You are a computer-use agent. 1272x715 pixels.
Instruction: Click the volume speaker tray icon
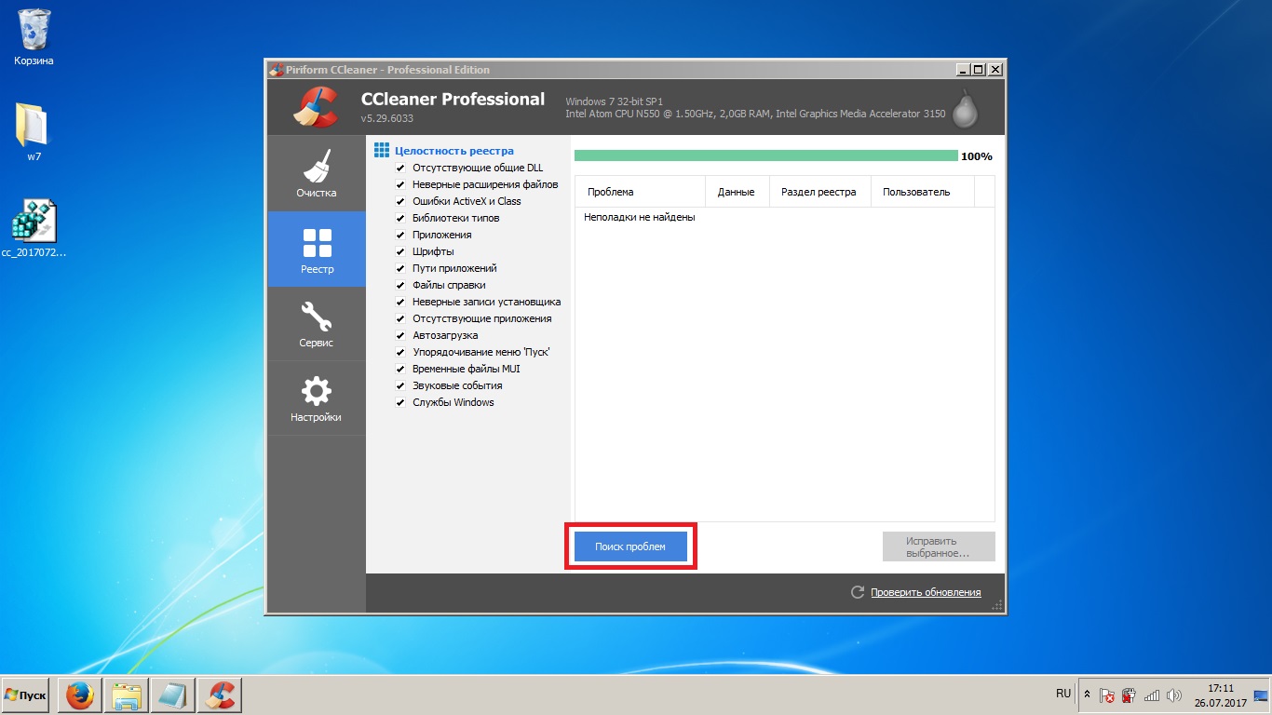tap(1173, 695)
